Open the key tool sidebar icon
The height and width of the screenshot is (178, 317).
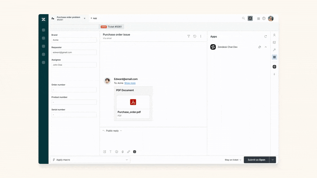click(274, 50)
